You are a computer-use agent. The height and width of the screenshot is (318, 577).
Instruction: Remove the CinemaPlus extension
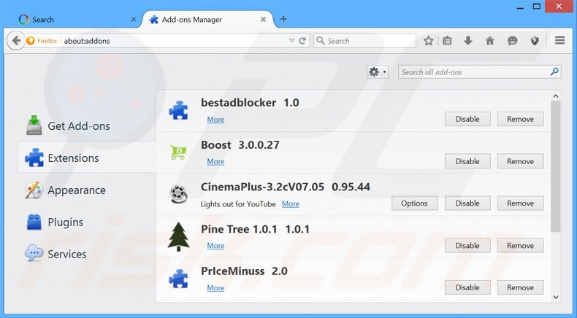[x=520, y=203]
